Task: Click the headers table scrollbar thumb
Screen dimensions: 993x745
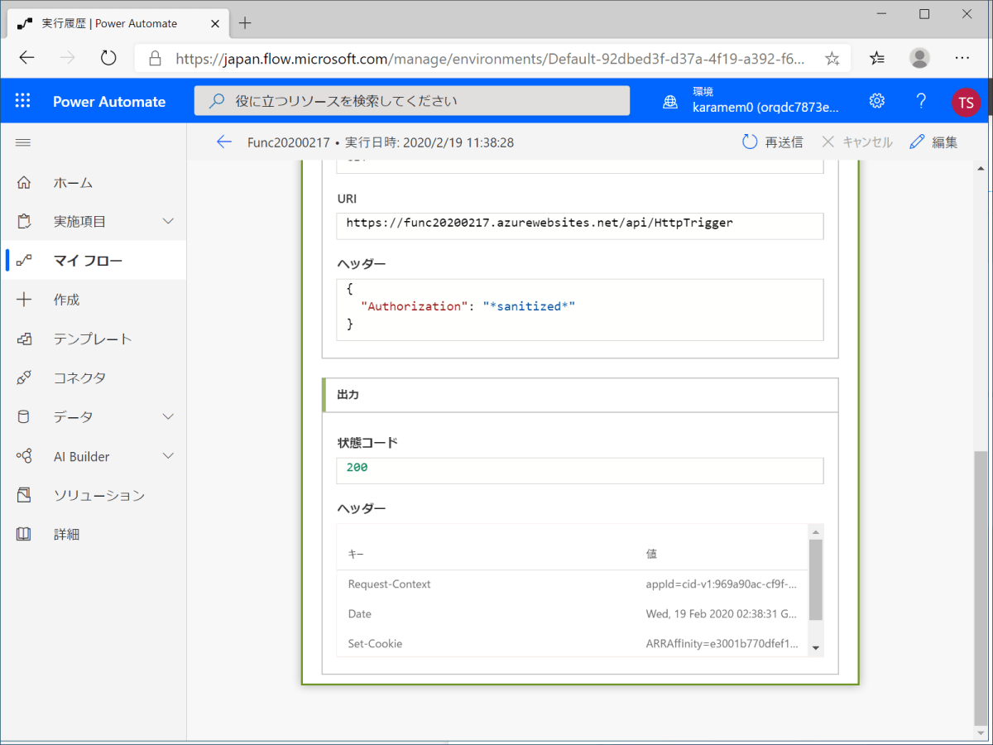Action: click(x=816, y=580)
